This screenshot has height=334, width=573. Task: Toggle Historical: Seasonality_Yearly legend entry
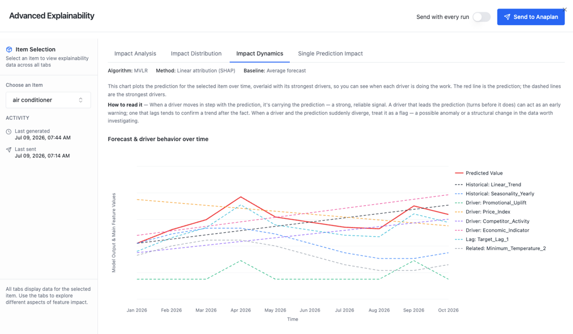point(495,194)
